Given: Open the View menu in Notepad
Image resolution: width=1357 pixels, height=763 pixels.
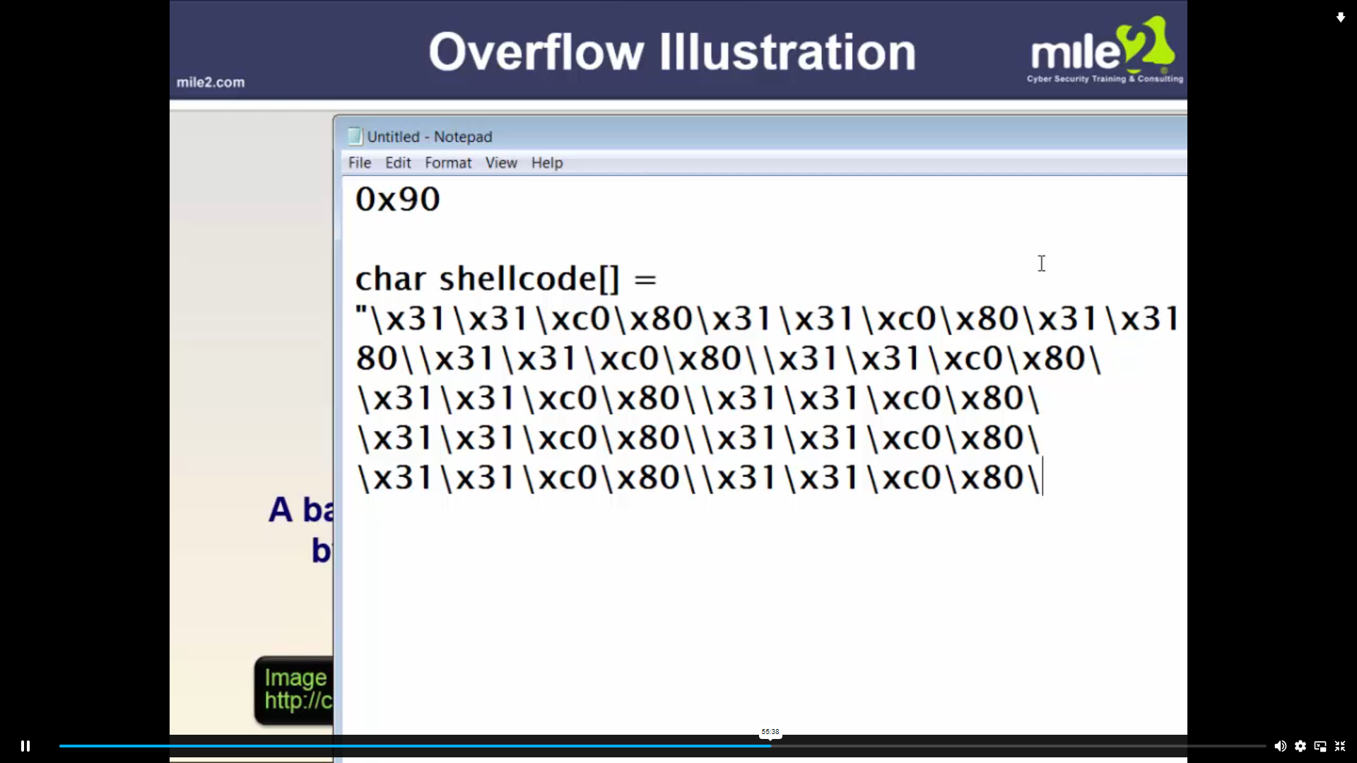Looking at the screenshot, I should [x=500, y=162].
